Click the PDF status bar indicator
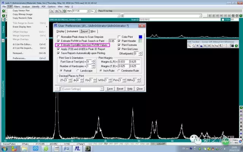The image size is (243, 152). point(106,144)
